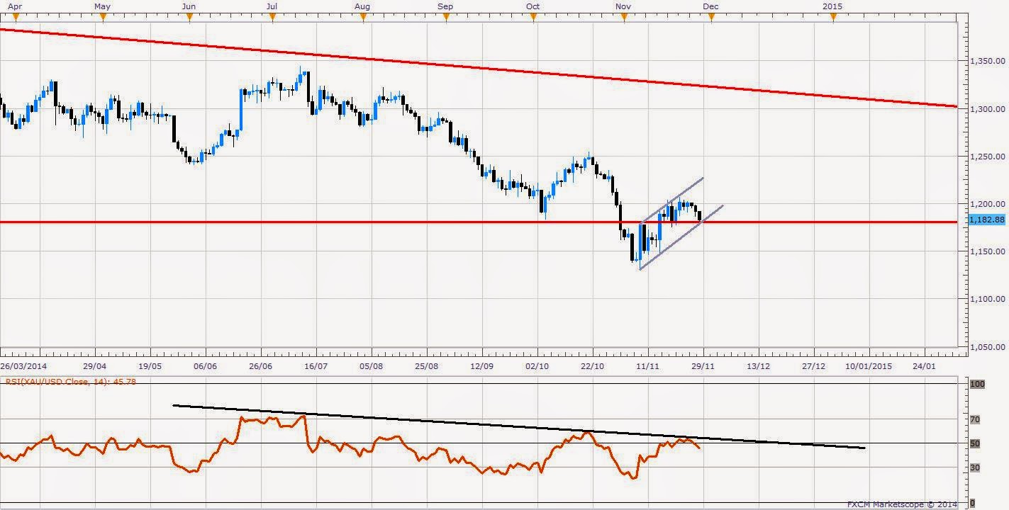Click the orange marker under Apr
This screenshot has width=1009, height=510.
click(13, 18)
